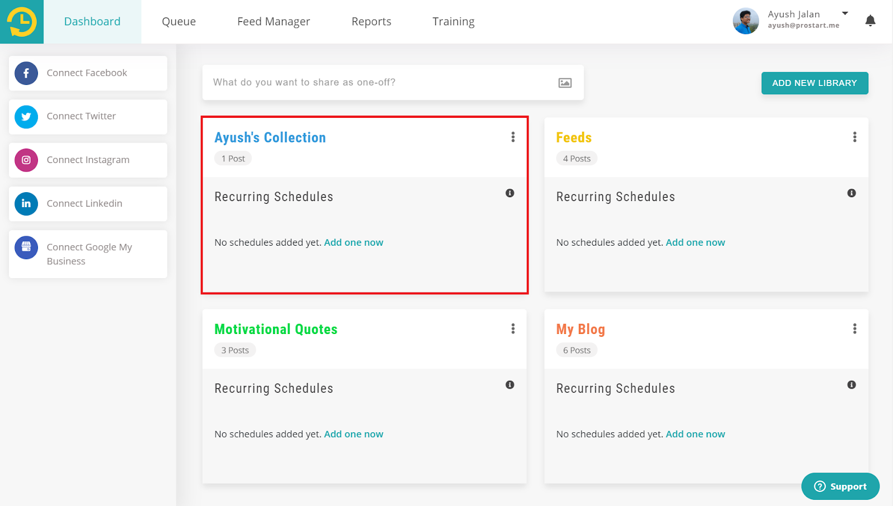Screen dimensions: 893x506
Task: Click the notification bell icon
Action: pos(870,21)
